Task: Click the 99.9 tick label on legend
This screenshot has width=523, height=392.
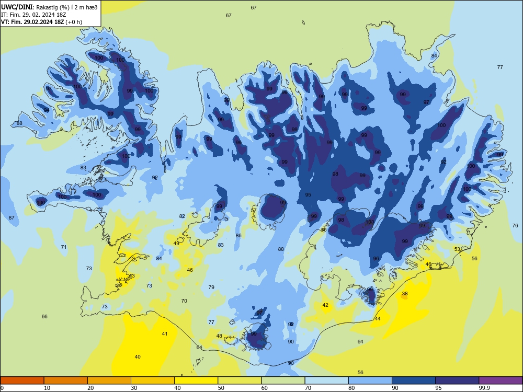Action: (x=484, y=388)
